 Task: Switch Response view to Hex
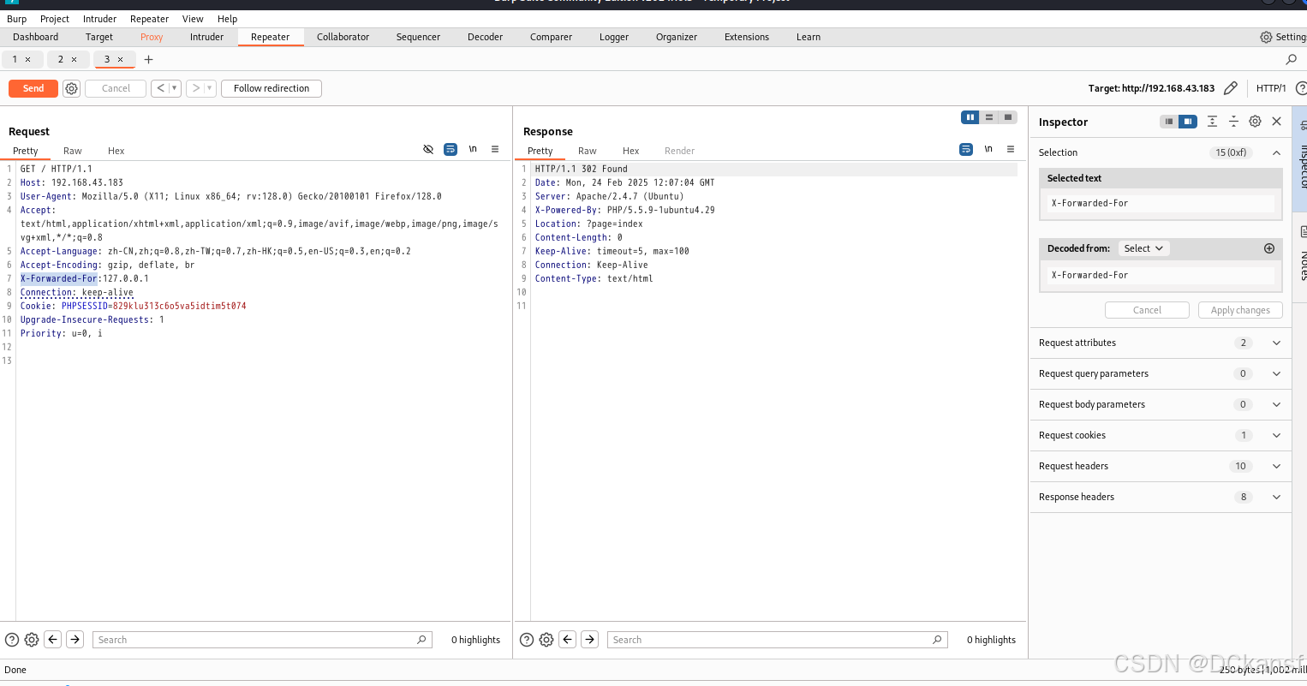tap(630, 151)
